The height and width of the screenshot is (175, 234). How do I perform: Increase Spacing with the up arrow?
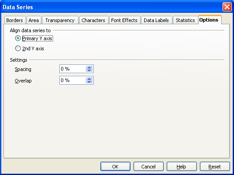click(x=89, y=67)
